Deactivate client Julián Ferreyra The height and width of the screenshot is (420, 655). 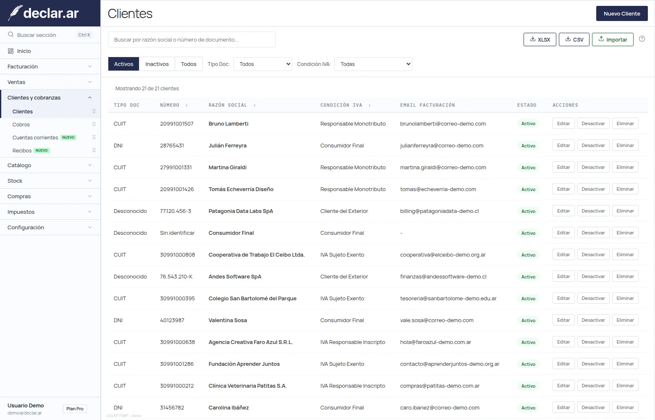coord(593,145)
